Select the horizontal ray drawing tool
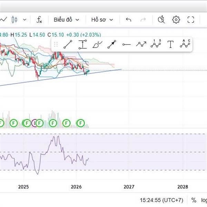The image size is (207, 207). click(127, 45)
